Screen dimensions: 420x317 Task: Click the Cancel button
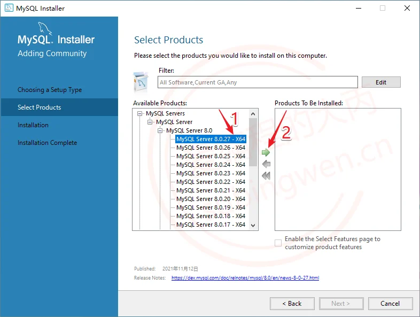(x=390, y=304)
